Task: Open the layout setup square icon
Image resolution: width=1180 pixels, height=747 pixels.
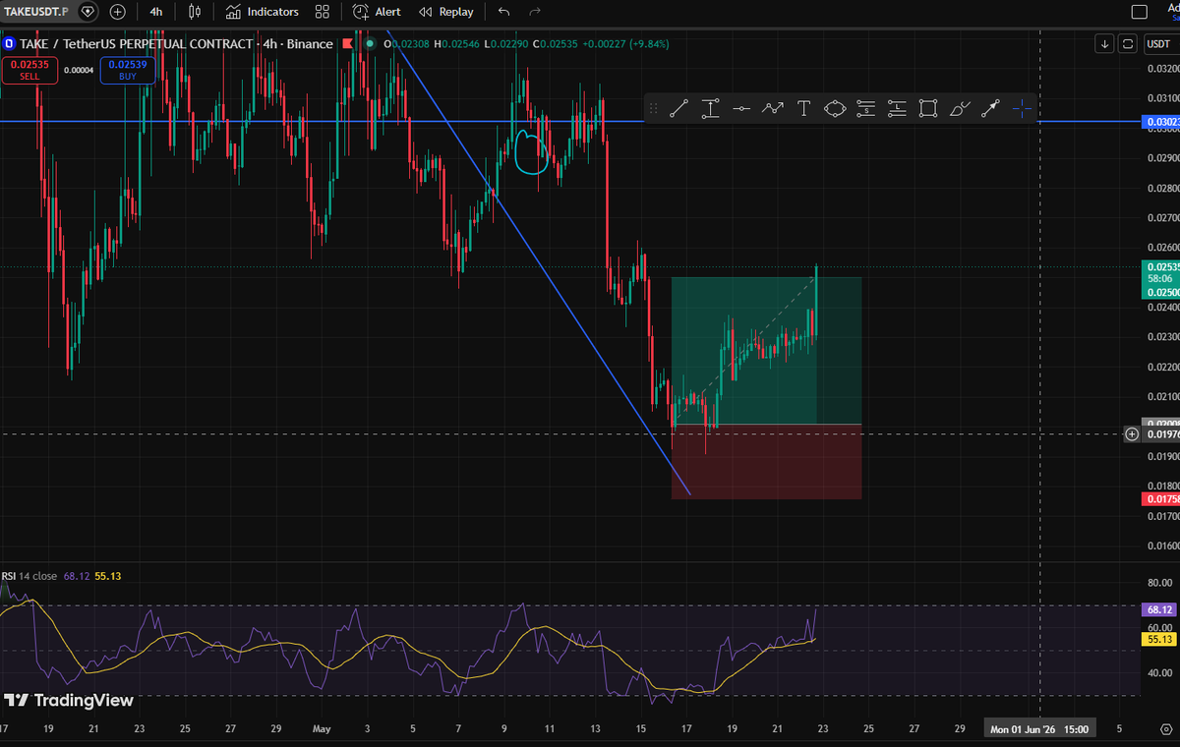Action: 1140,12
